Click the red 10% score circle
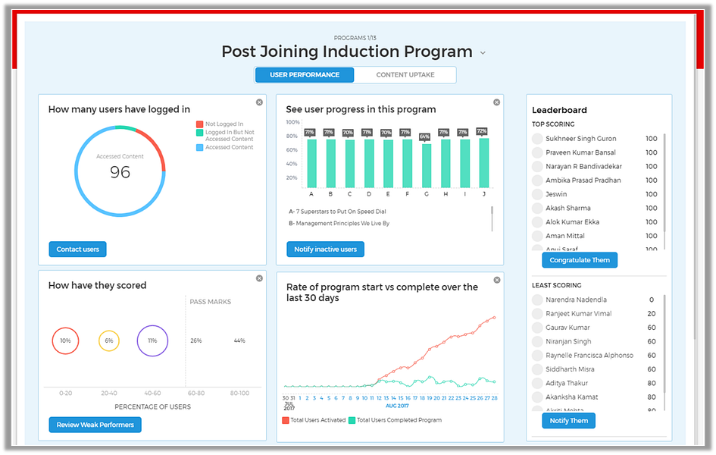Screen dimensions: 716x455 65,340
